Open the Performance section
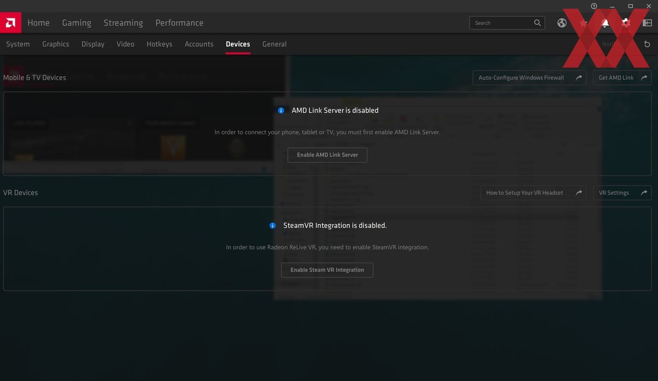This screenshot has height=381, width=658. pos(179,23)
